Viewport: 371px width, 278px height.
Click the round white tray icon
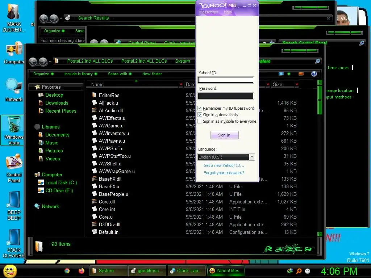coord(308,271)
